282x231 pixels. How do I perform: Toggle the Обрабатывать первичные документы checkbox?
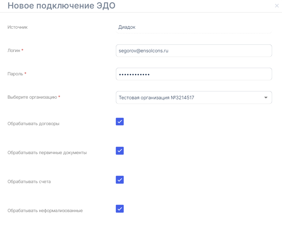120,151
